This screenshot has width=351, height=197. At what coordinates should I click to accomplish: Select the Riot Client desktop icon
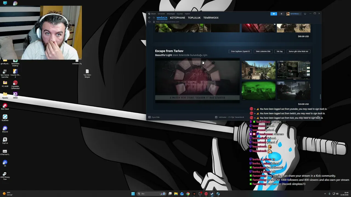pos(5,106)
